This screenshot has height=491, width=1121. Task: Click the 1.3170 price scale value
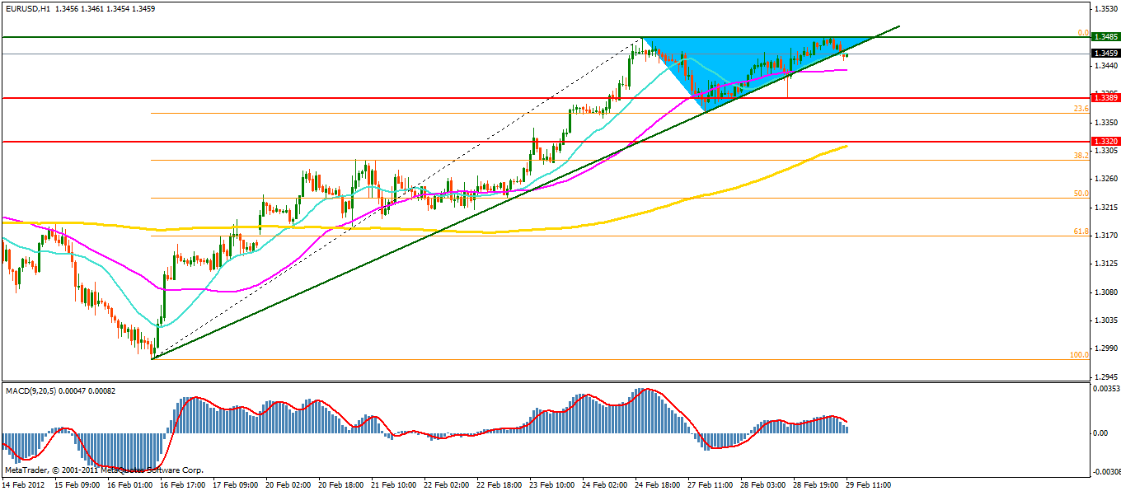[x=1105, y=236]
